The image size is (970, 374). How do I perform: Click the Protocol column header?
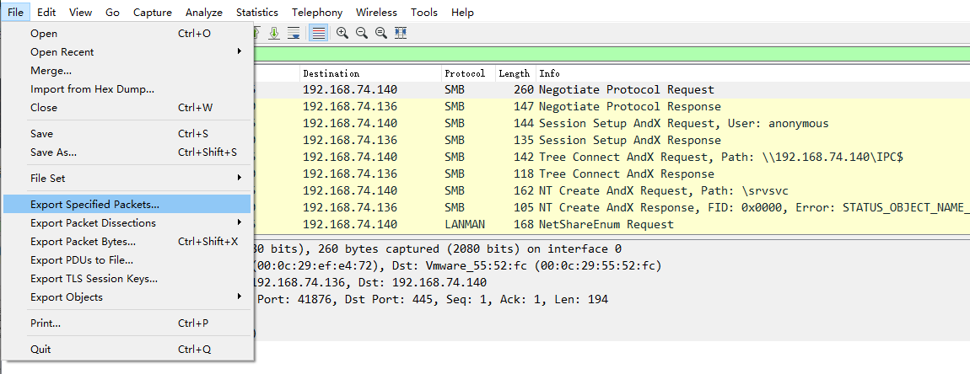pos(465,73)
